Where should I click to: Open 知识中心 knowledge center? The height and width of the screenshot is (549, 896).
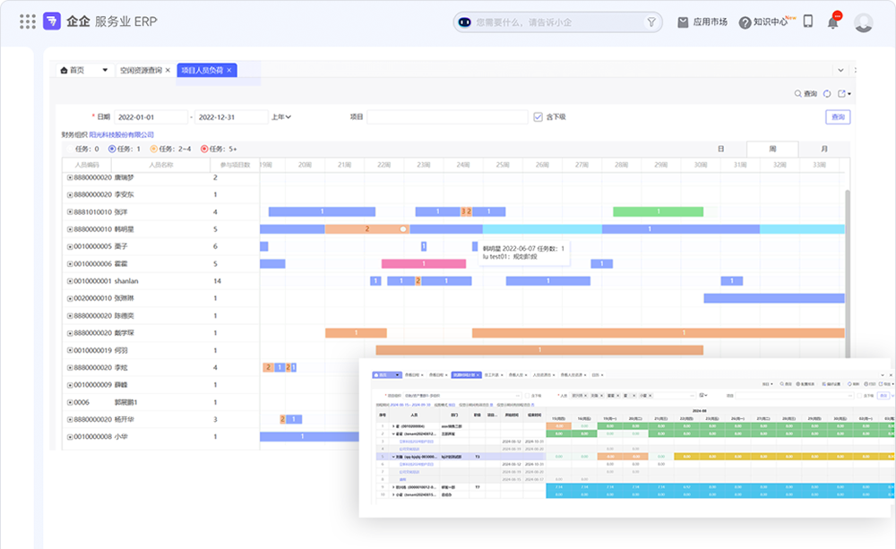pos(764,22)
